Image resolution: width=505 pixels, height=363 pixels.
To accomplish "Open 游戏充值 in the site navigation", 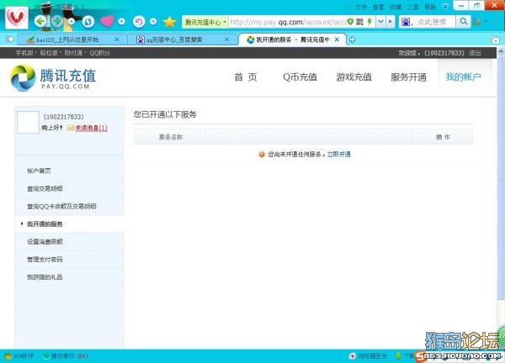I will [x=354, y=76].
